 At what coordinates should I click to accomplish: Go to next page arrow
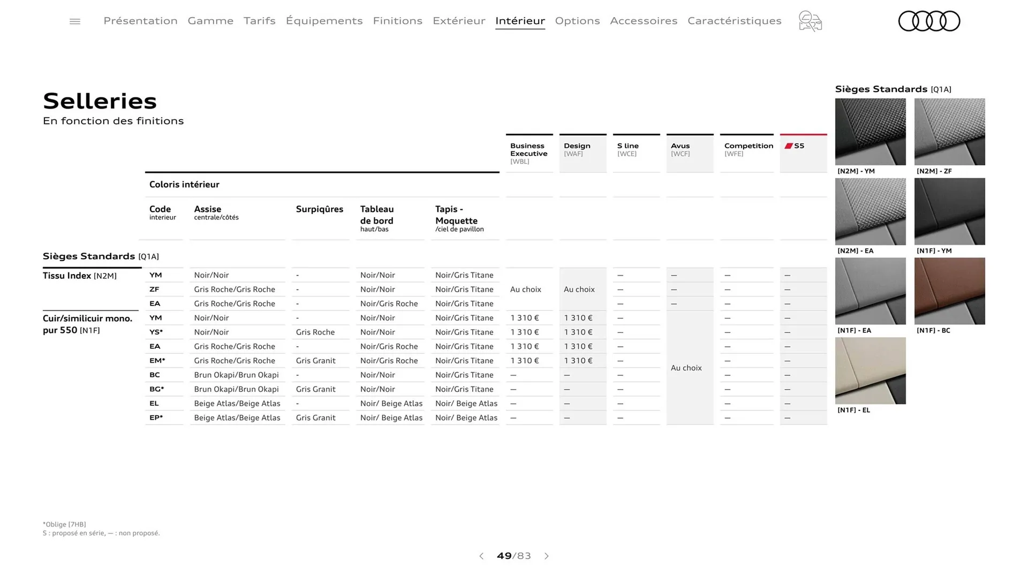coord(547,556)
